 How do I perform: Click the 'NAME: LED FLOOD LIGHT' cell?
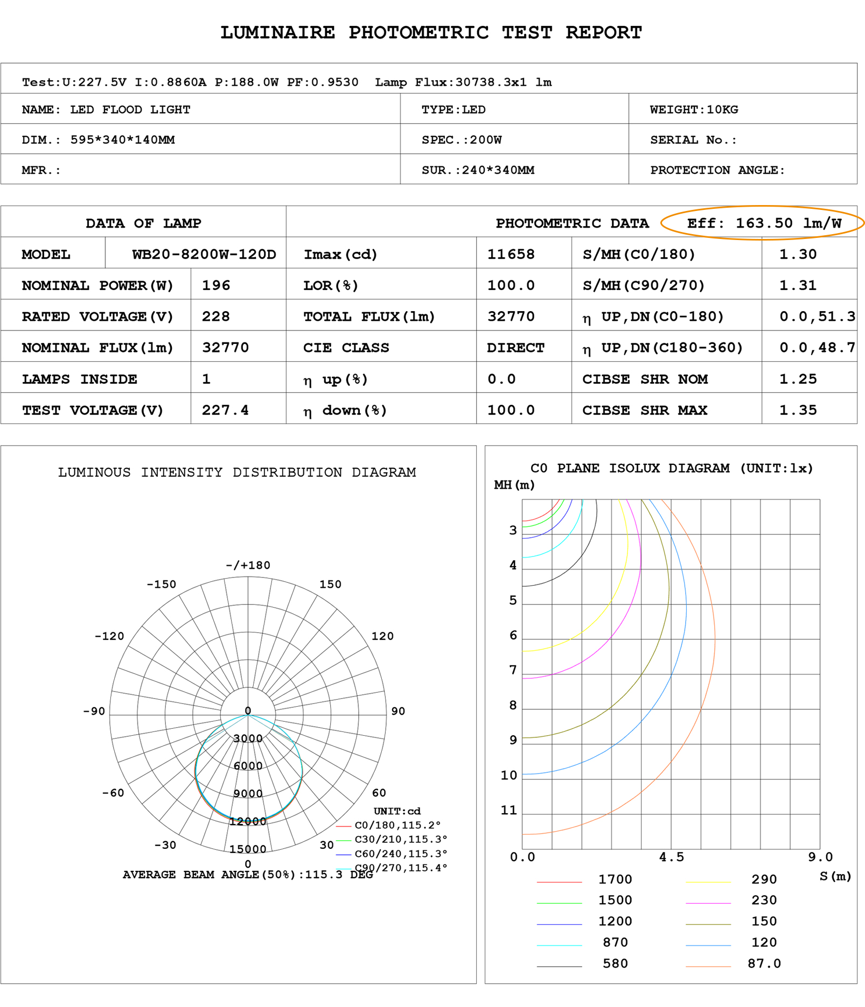pyautogui.click(x=200, y=109)
